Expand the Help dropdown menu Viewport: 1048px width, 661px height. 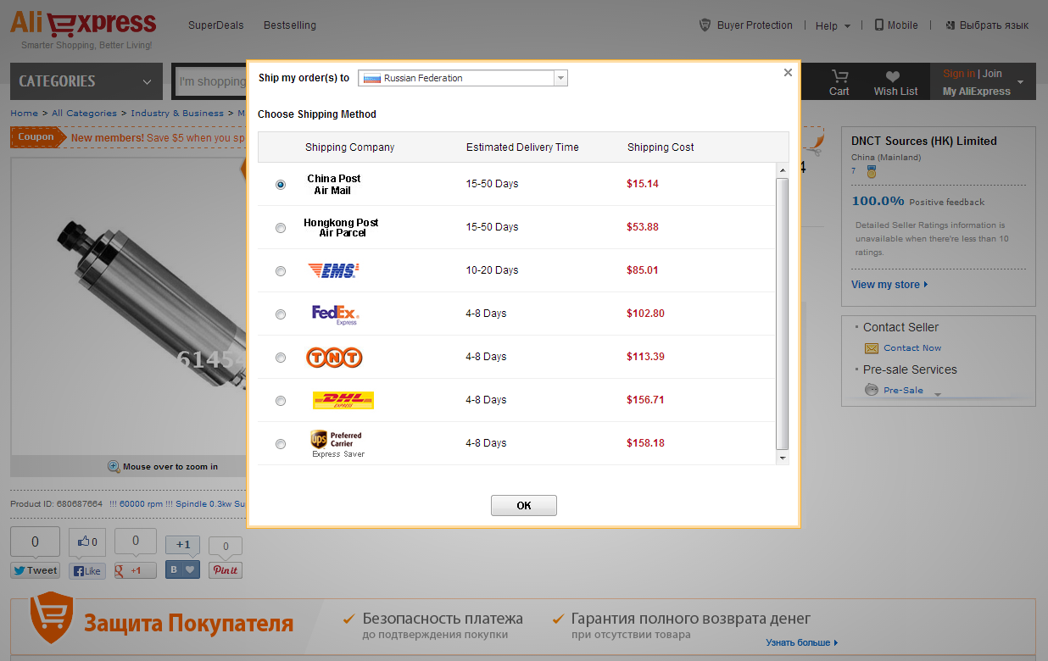833,25
